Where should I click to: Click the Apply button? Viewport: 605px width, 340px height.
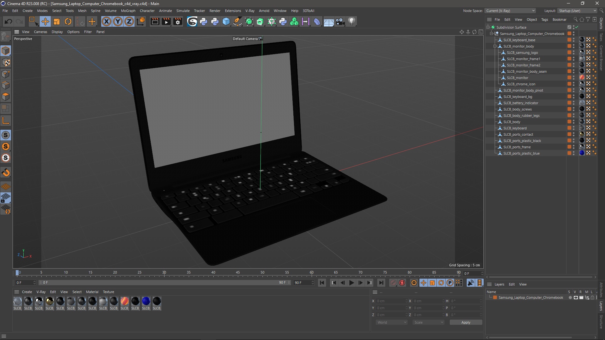(x=466, y=322)
